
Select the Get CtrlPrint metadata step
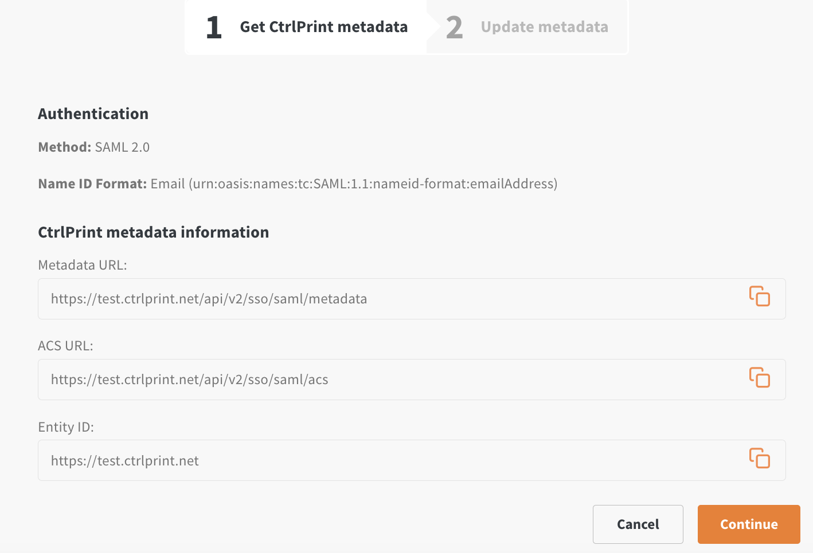tap(306, 27)
